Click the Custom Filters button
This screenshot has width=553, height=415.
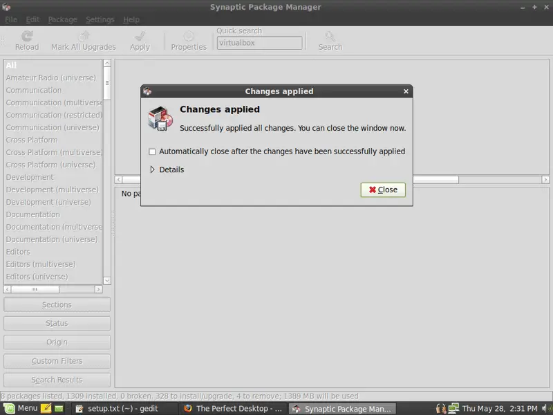tap(57, 361)
